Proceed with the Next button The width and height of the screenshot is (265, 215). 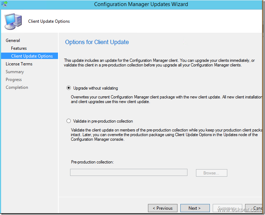(x=195, y=208)
